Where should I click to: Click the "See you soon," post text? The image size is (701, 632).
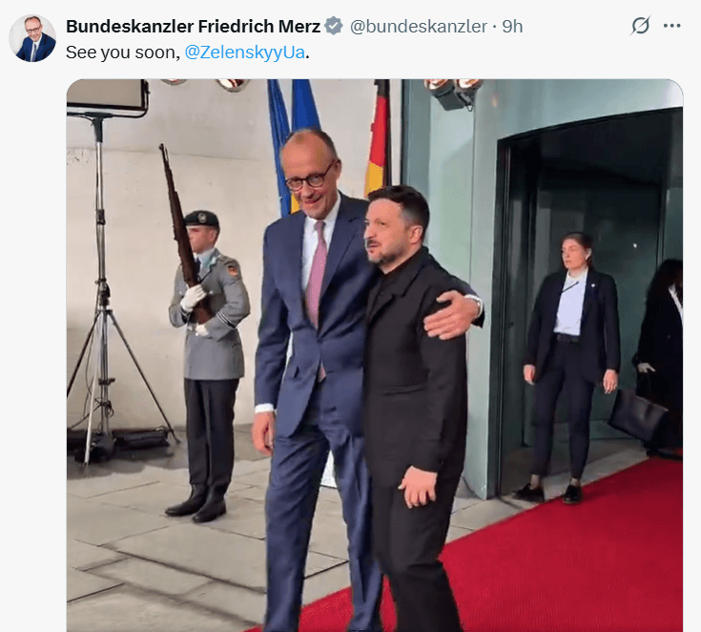(123, 53)
